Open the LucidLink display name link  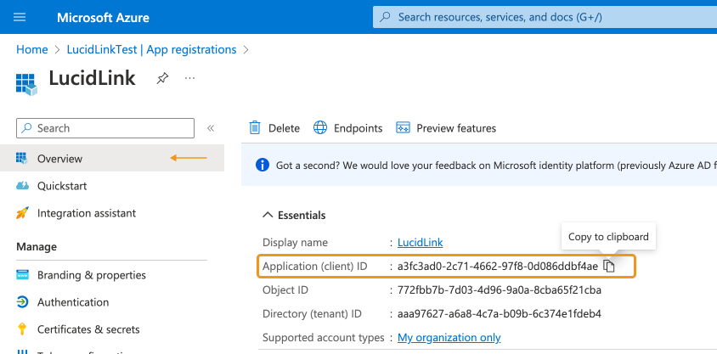click(x=421, y=242)
